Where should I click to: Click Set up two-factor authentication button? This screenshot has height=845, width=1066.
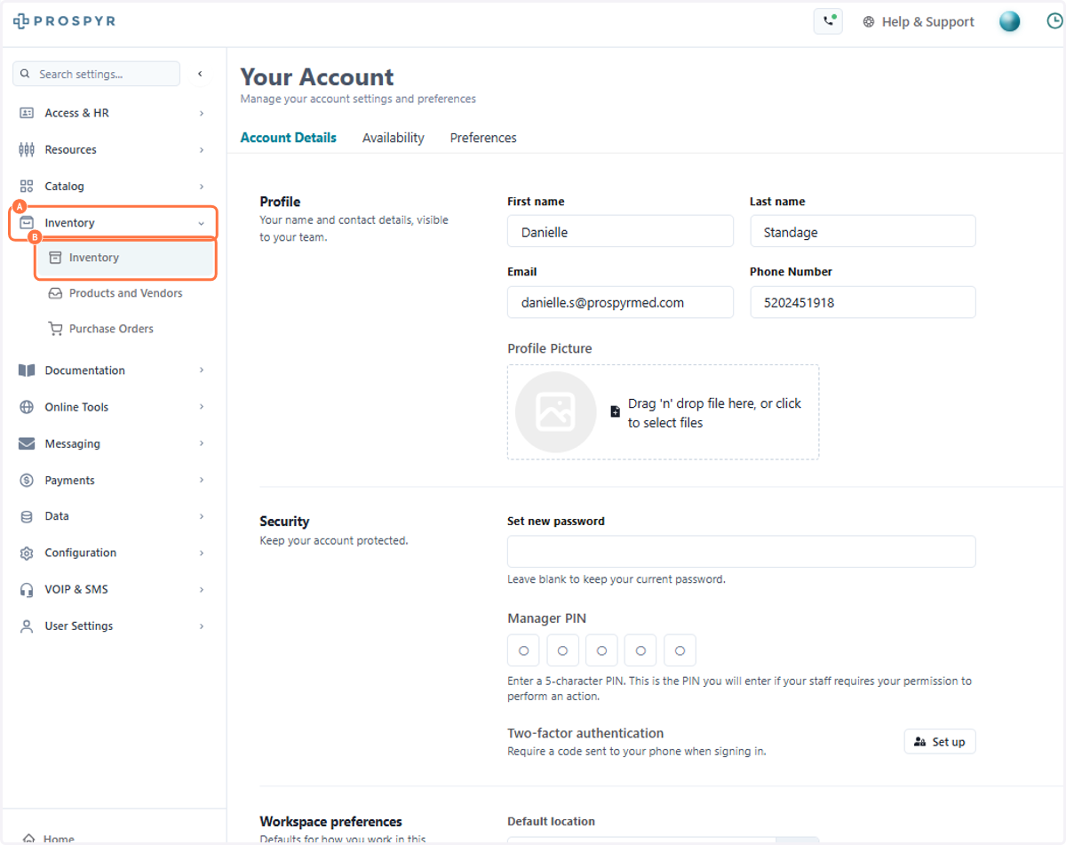pos(940,742)
